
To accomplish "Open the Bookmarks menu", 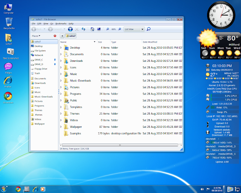I will (x=61, y=23).
